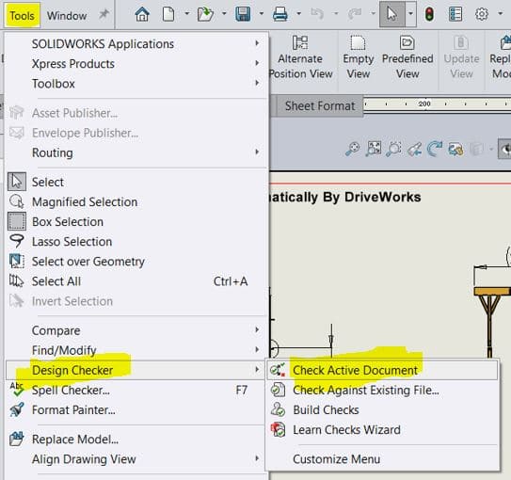Click the horizontal ruler at 200 mark
This screenshot has width=511, height=480.
coord(424,104)
